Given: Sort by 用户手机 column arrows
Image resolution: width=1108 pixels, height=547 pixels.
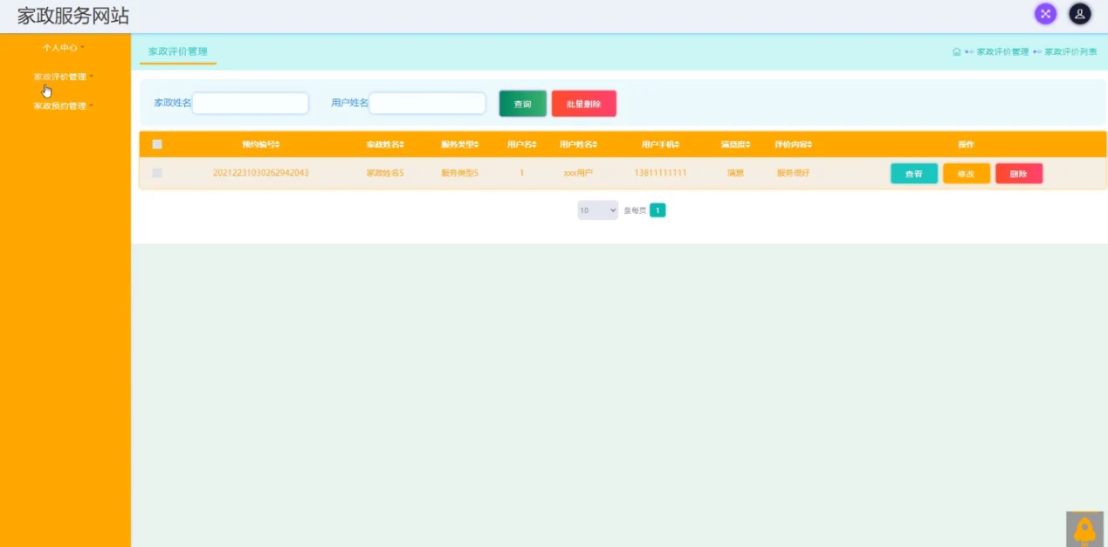Looking at the screenshot, I should point(677,145).
